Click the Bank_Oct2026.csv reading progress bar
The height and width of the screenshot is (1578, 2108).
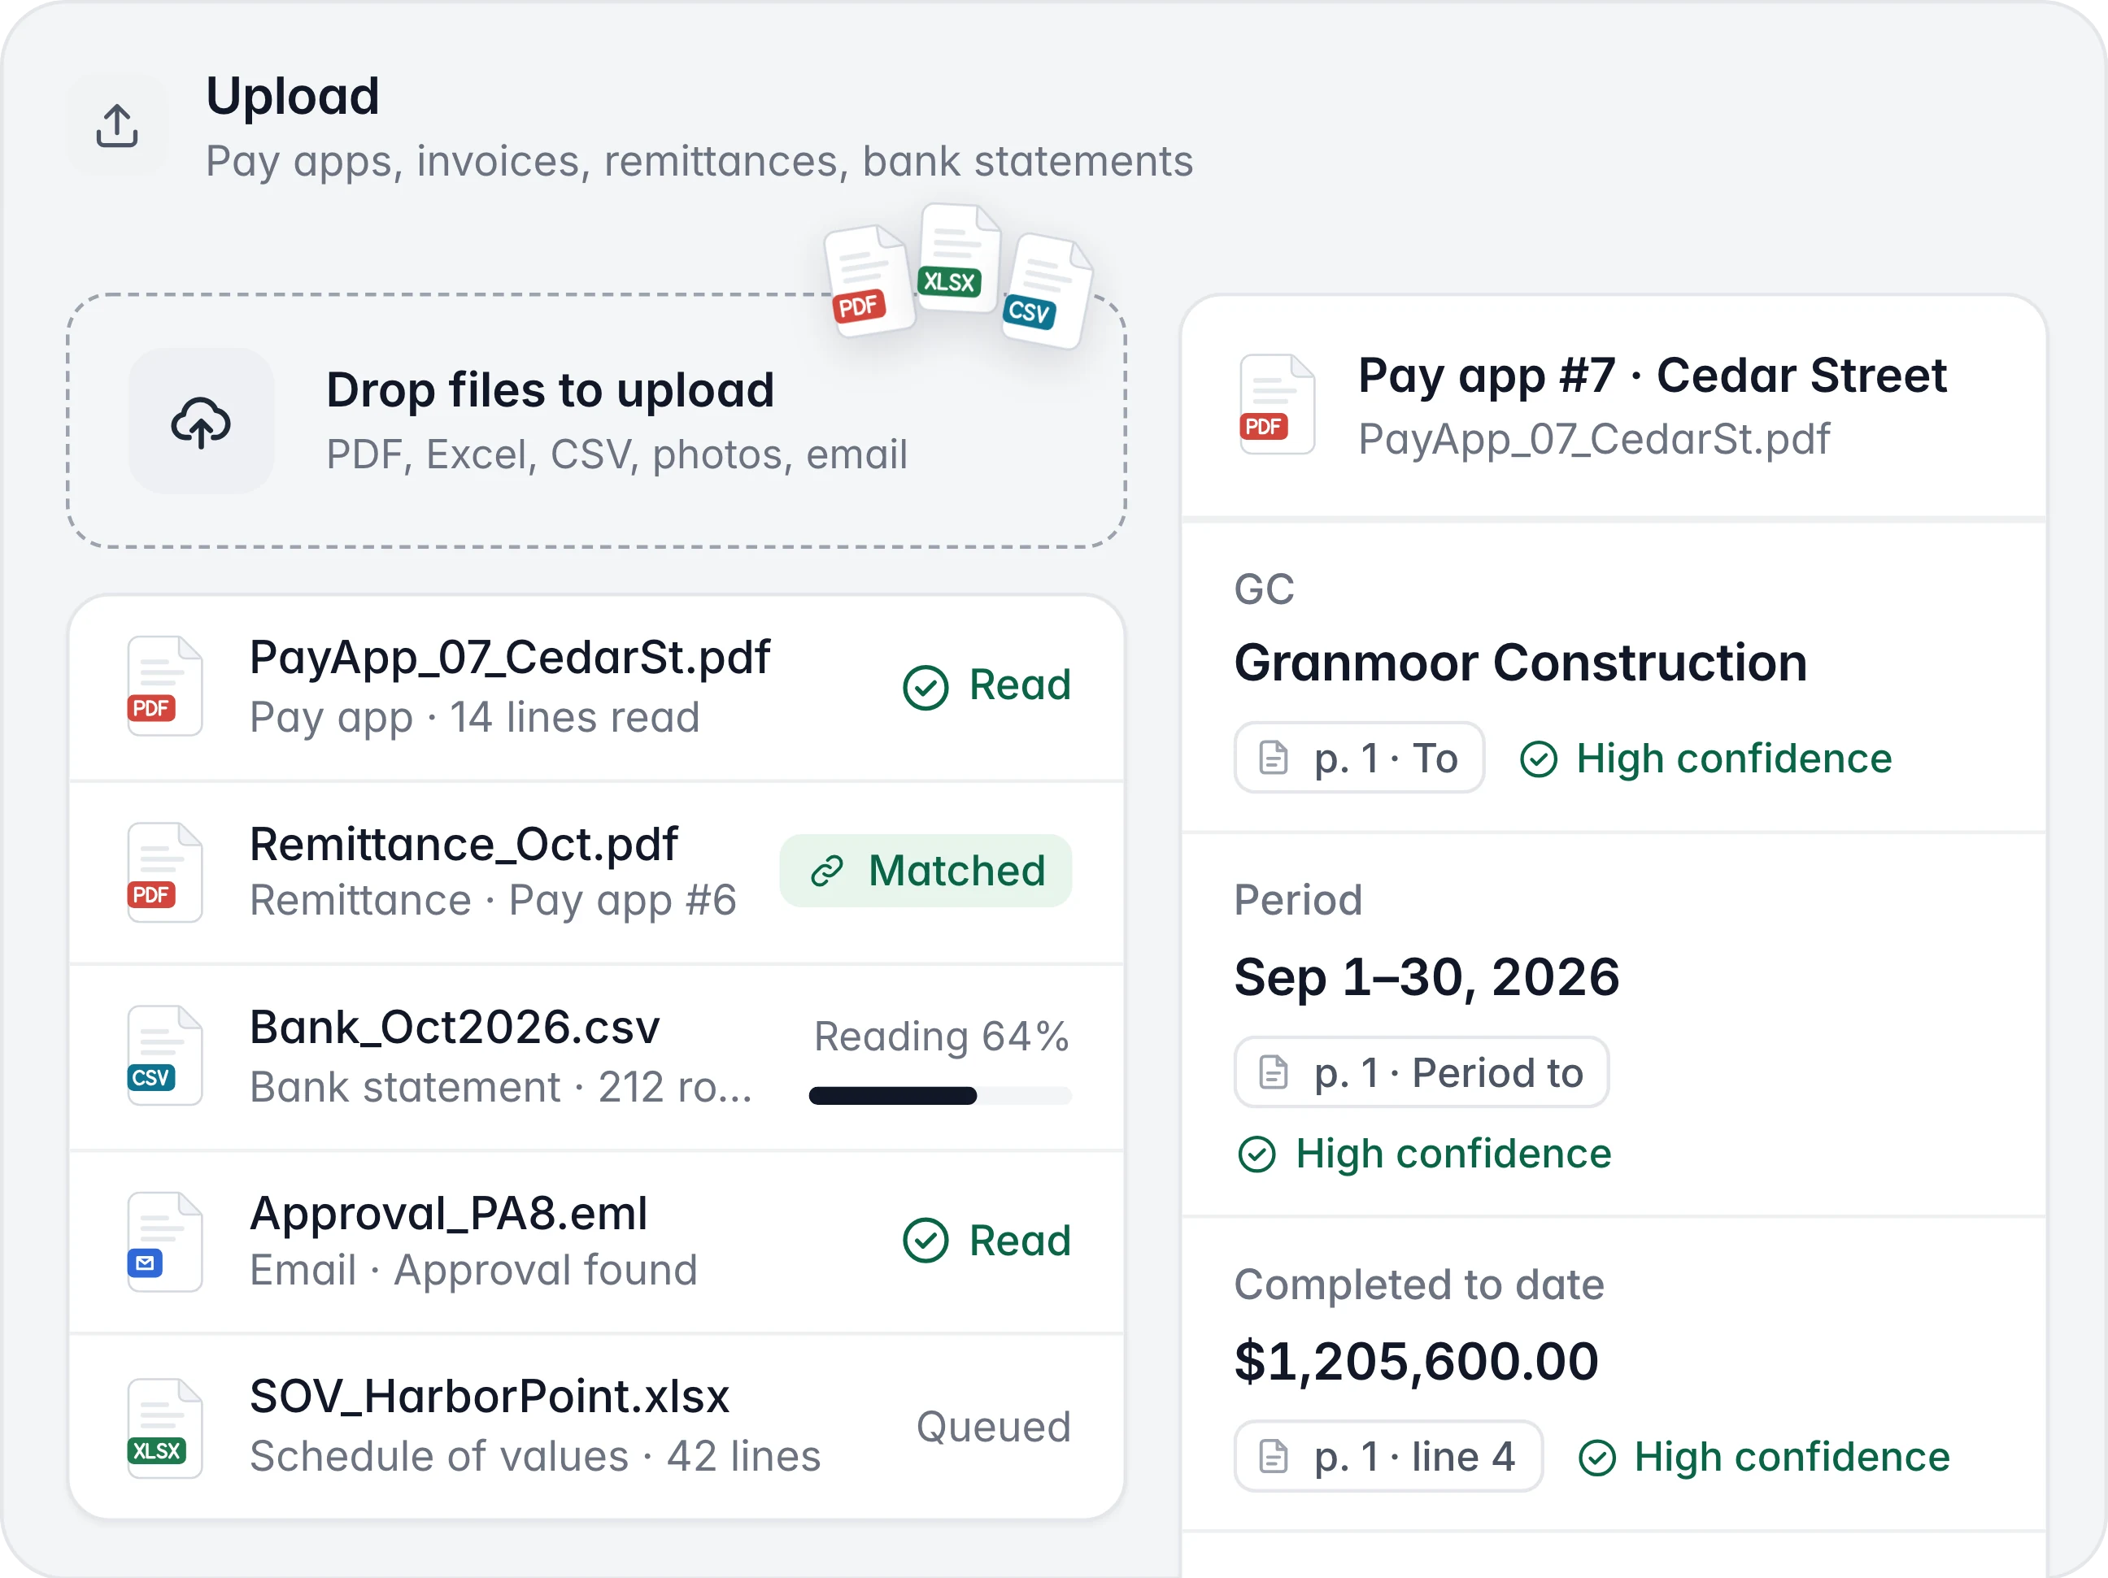click(x=939, y=1096)
